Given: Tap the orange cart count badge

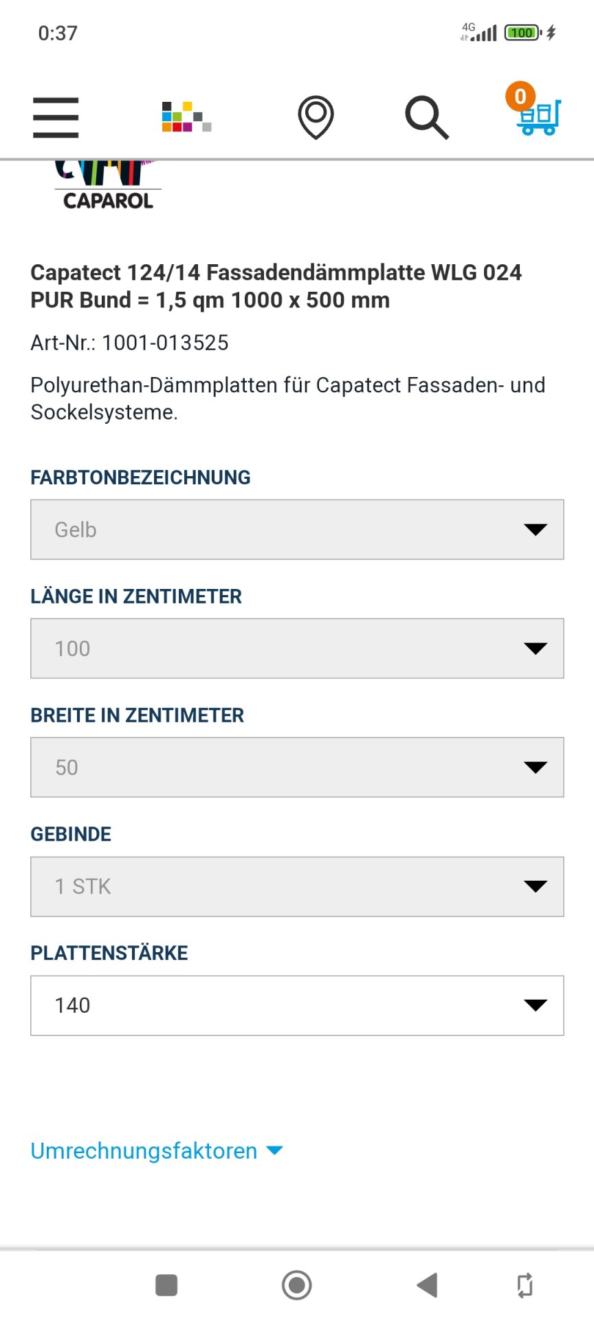Looking at the screenshot, I should pos(520,96).
